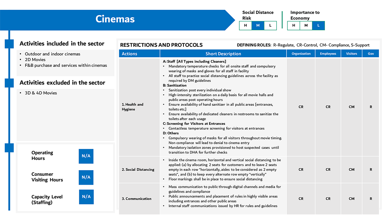Click the Visitors column header
This screenshot has width=382, height=215.
(351, 54)
